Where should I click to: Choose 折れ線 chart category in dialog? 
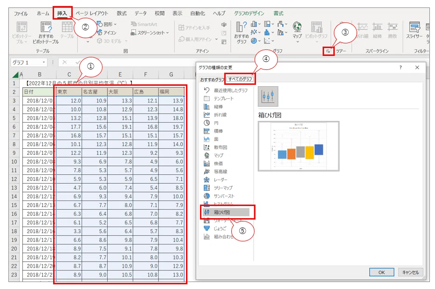click(x=215, y=115)
